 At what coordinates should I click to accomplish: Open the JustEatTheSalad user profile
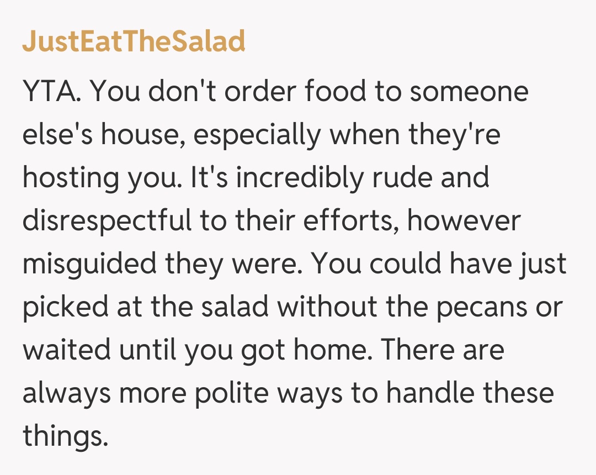point(134,42)
